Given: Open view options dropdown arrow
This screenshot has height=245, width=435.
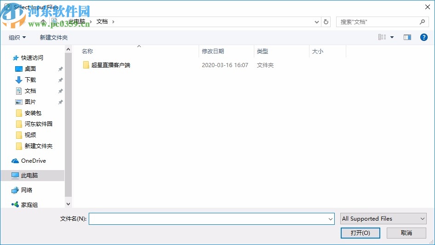Looking at the screenshot, I should [x=392, y=37].
